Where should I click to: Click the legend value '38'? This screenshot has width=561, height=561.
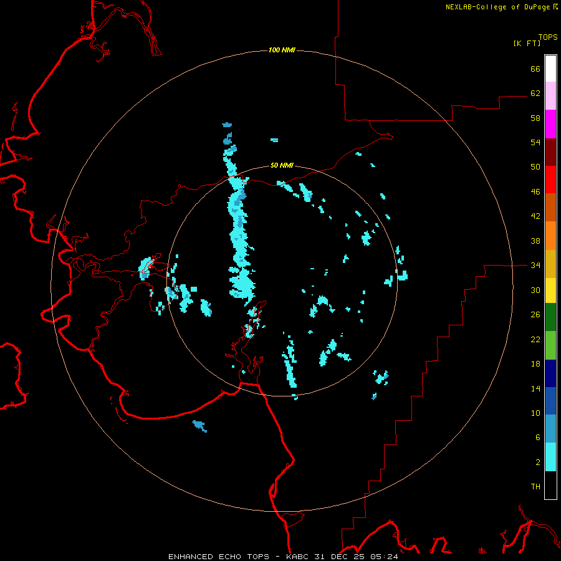(535, 241)
